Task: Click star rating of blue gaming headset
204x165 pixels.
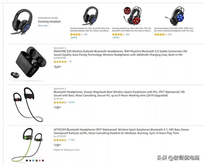Action: pyautogui.click(x=161, y=35)
